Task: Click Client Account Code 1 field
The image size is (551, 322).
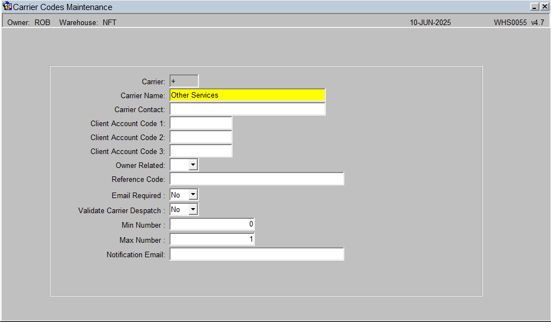Action: (x=201, y=123)
